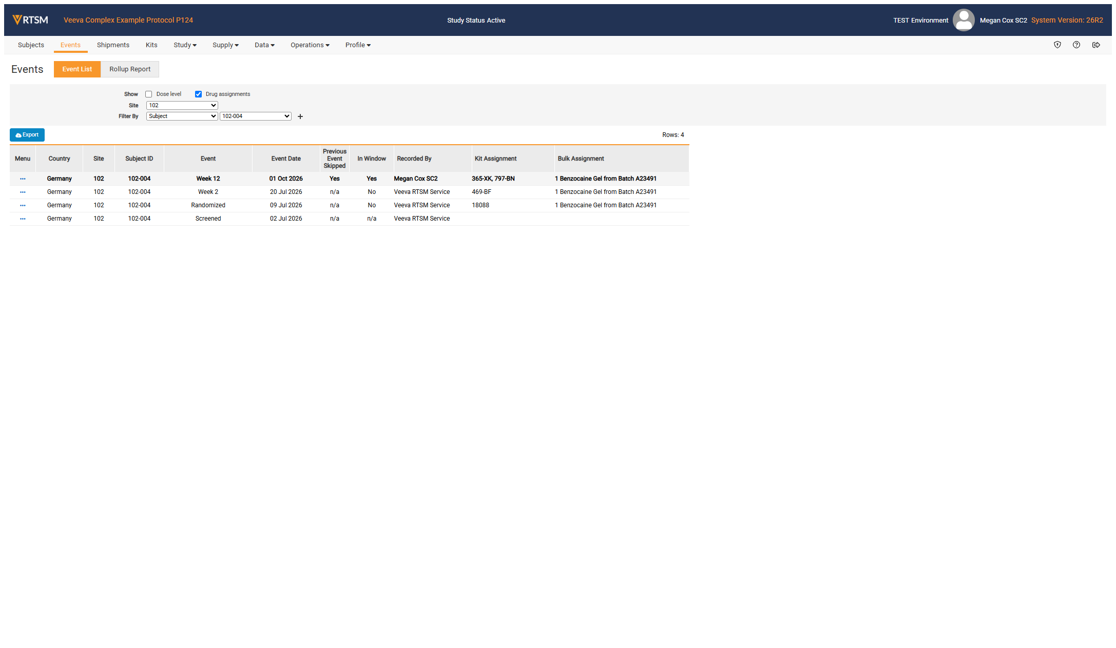
Task: Click the In Window column header
Action: click(372, 159)
